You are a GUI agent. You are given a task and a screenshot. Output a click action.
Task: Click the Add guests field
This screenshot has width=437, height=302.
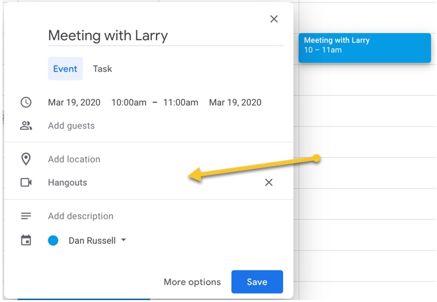point(71,126)
